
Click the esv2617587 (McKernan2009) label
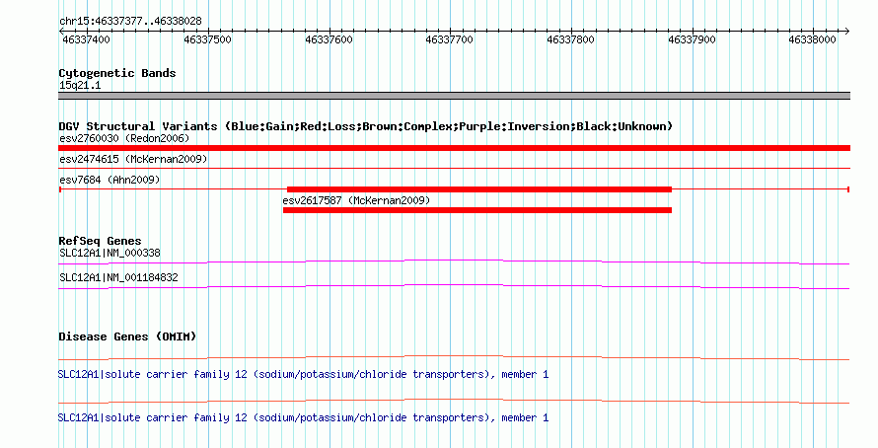pos(356,200)
